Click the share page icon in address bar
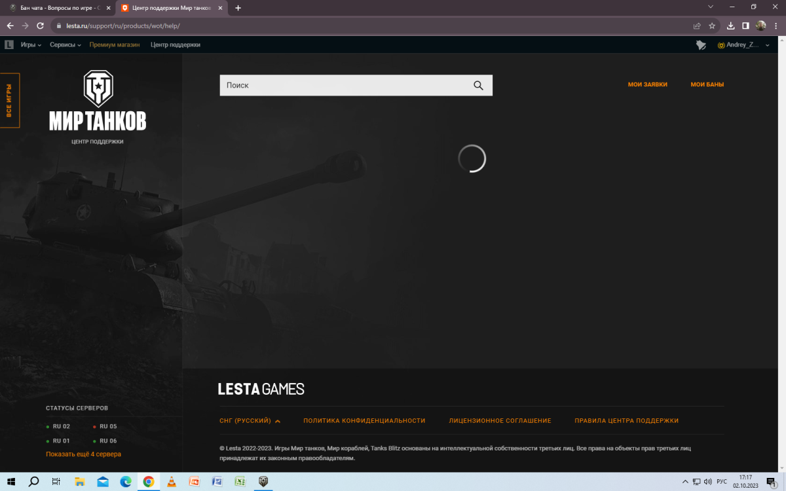The image size is (786, 491). pos(697,26)
